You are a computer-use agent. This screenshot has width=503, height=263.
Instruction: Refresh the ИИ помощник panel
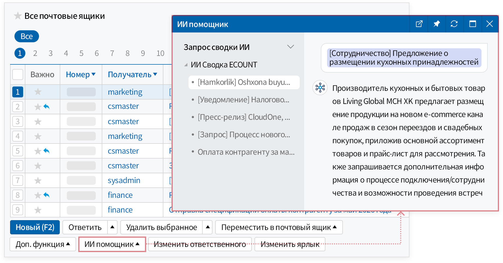coord(454,24)
